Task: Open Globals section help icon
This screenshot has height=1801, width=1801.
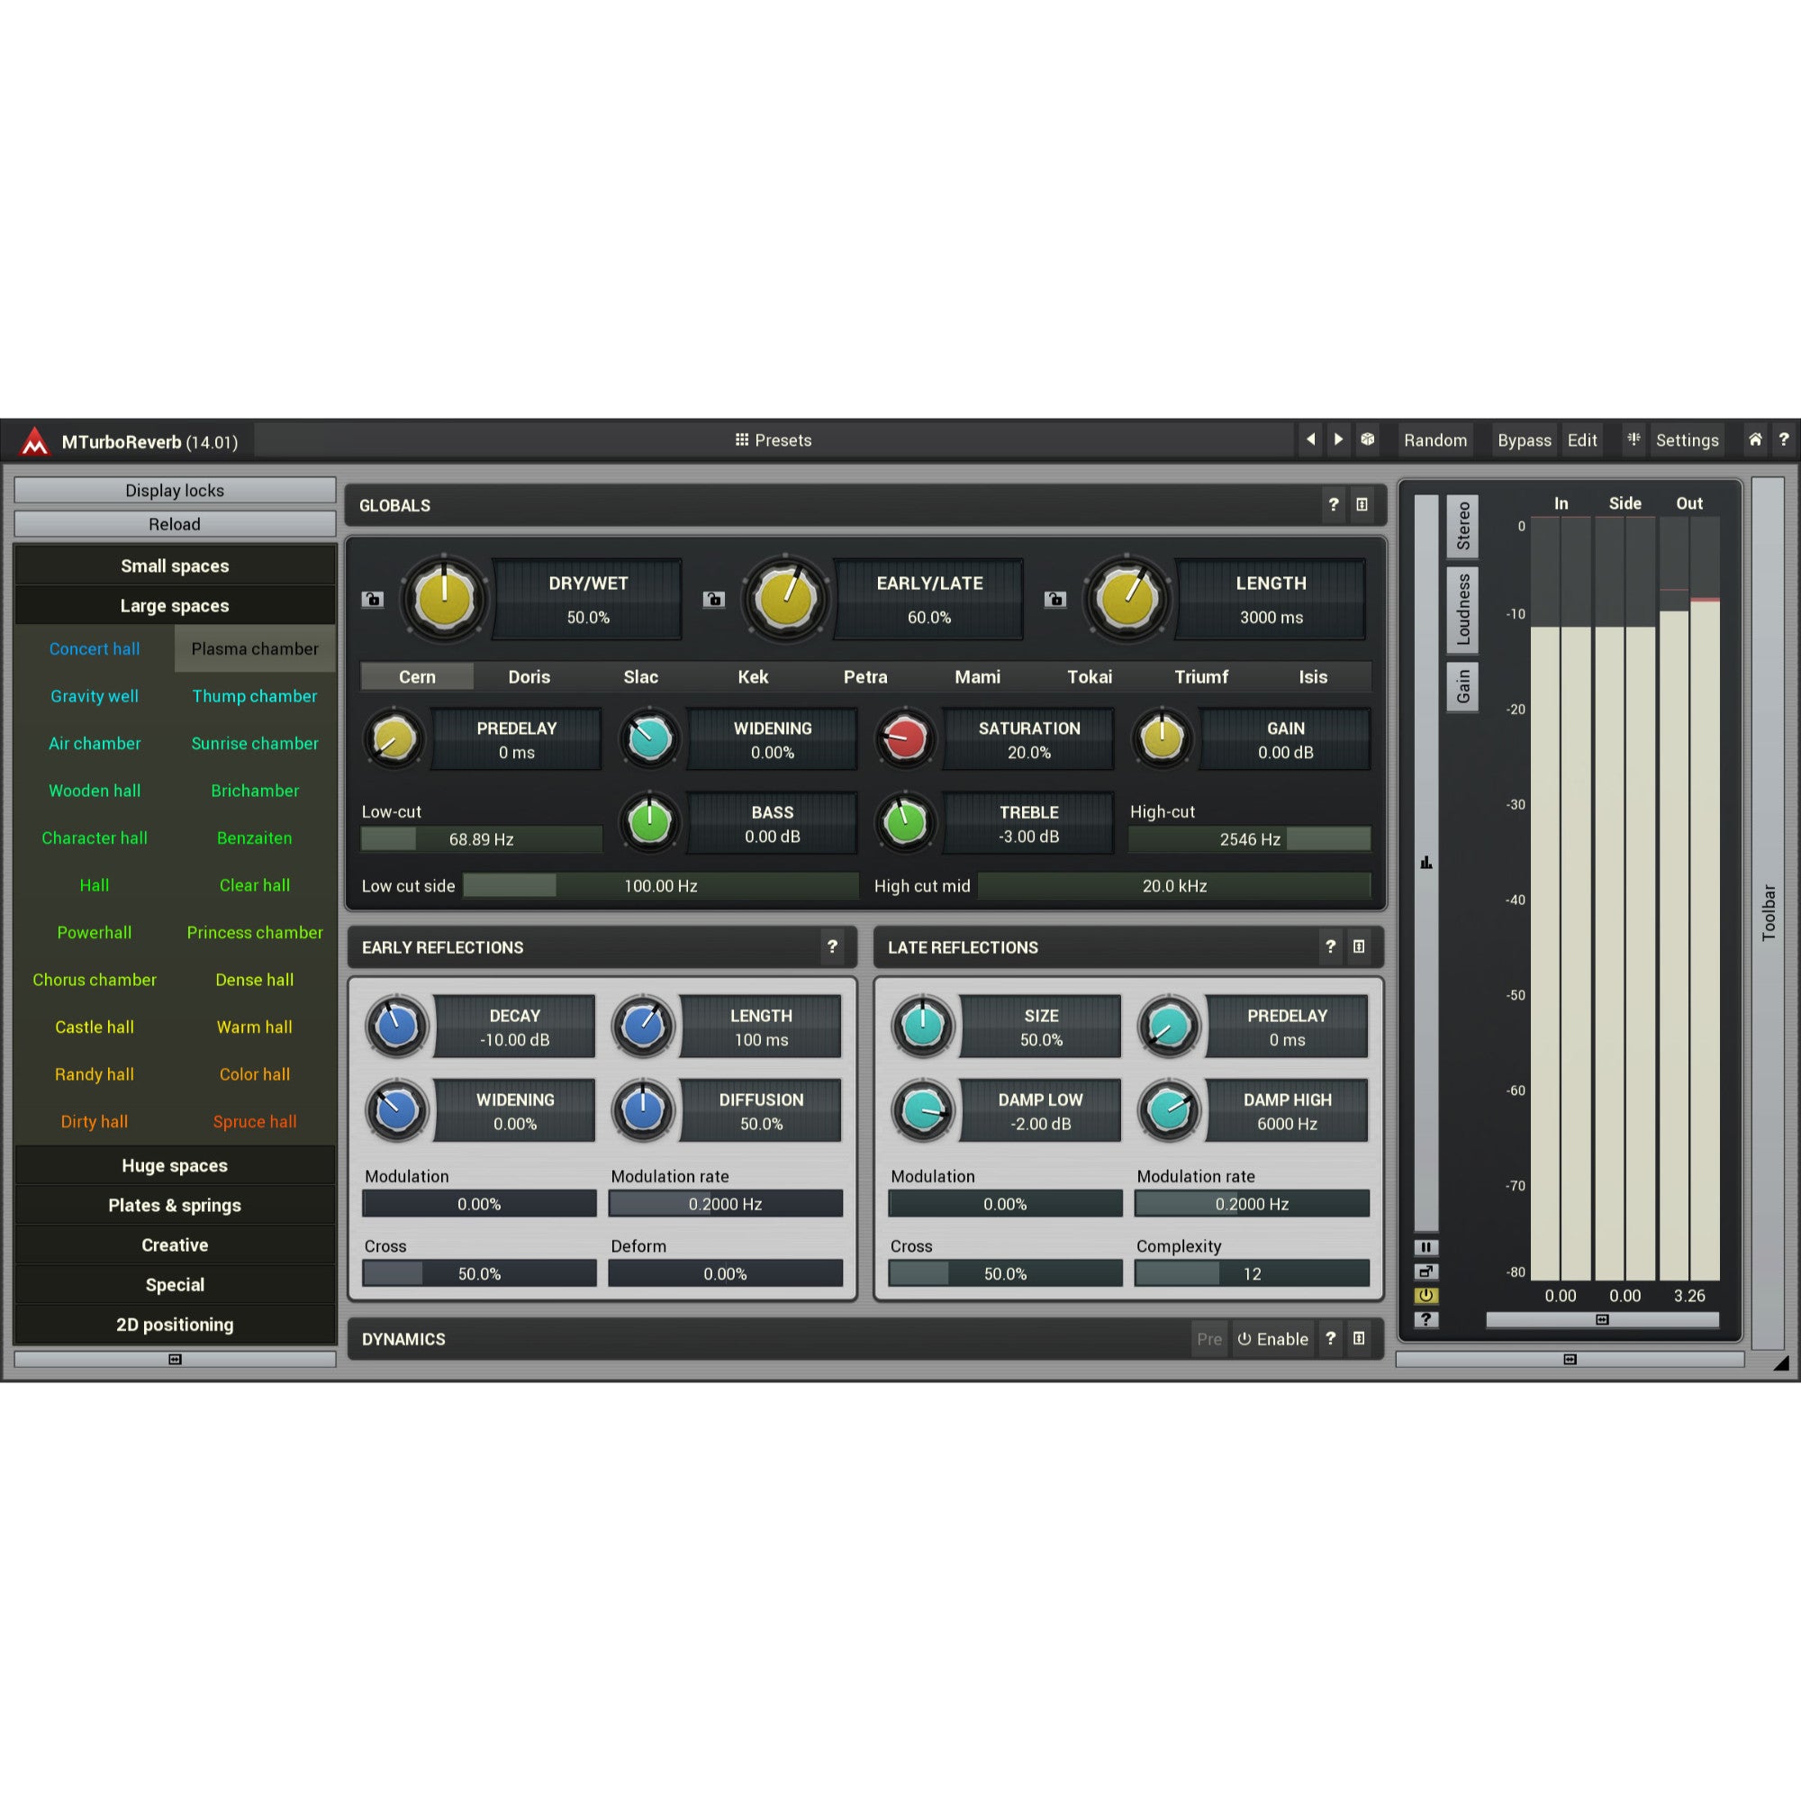Action: pyautogui.click(x=1334, y=504)
